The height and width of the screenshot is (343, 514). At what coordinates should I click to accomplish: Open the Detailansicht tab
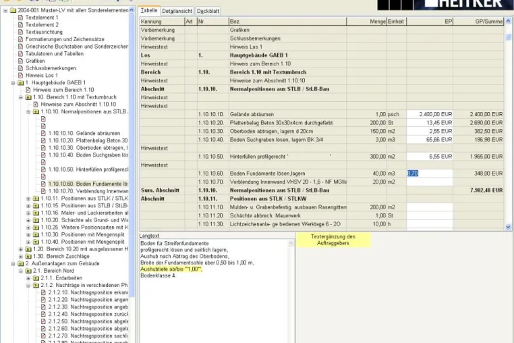pyautogui.click(x=177, y=11)
